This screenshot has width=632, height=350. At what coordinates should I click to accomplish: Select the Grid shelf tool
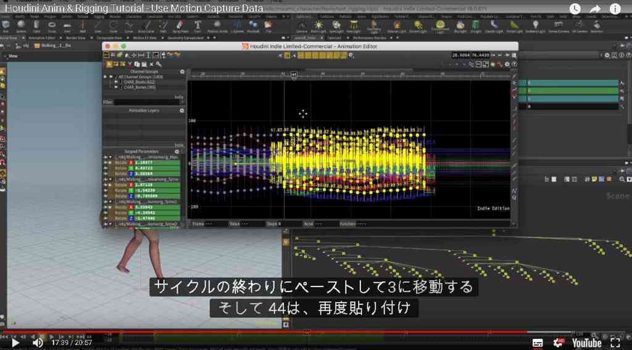click(67, 26)
